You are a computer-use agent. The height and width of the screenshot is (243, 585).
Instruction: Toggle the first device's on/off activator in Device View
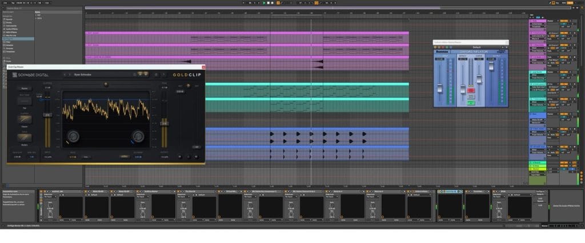pyautogui.click(x=41, y=191)
